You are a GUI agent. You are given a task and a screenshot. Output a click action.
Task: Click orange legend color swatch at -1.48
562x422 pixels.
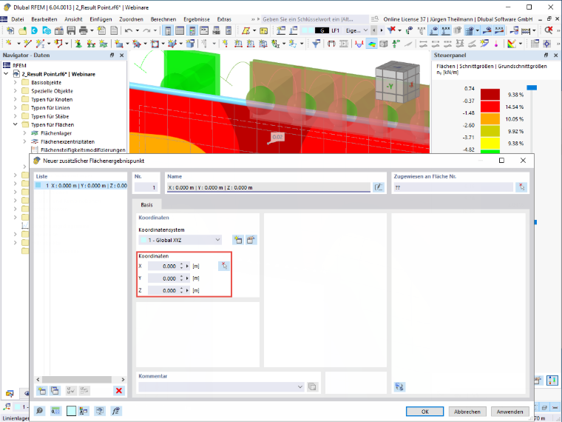pyautogui.click(x=490, y=118)
